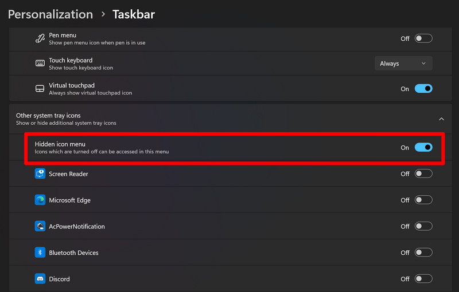Screen dimensions: 459x292
Task: Switch on Bluetooth Devices tray icon
Action: (x=423, y=252)
